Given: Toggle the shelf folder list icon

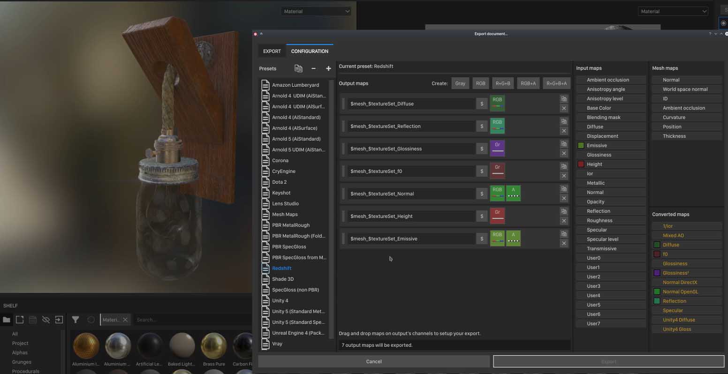Looking at the screenshot, I should [7, 320].
